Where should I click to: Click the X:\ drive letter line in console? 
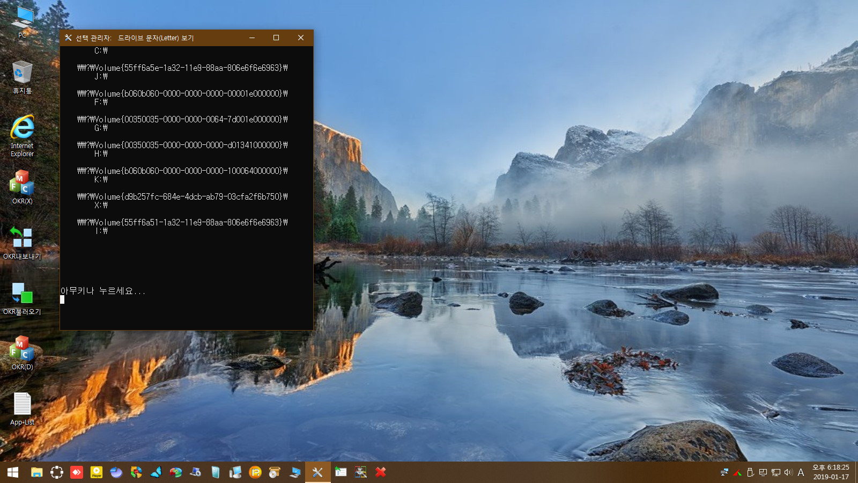[x=101, y=205]
